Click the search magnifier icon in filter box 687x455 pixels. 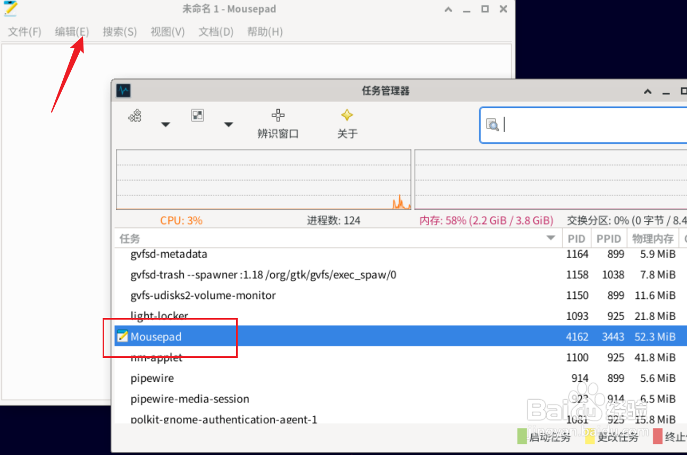[x=492, y=125]
